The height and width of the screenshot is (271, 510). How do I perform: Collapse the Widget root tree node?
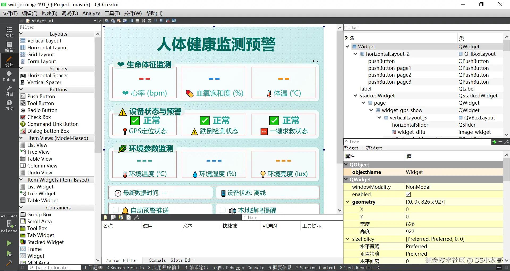point(347,46)
